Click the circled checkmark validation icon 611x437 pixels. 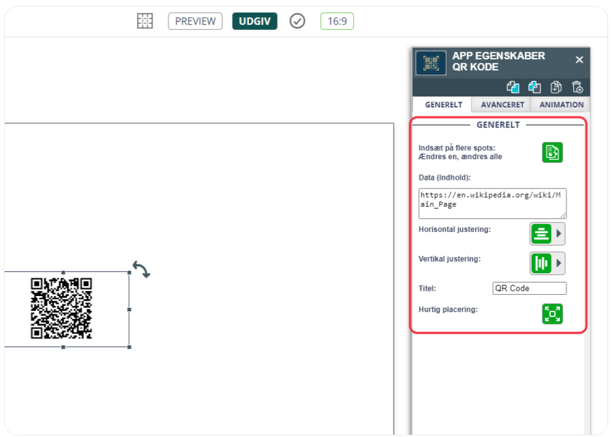[x=297, y=21]
